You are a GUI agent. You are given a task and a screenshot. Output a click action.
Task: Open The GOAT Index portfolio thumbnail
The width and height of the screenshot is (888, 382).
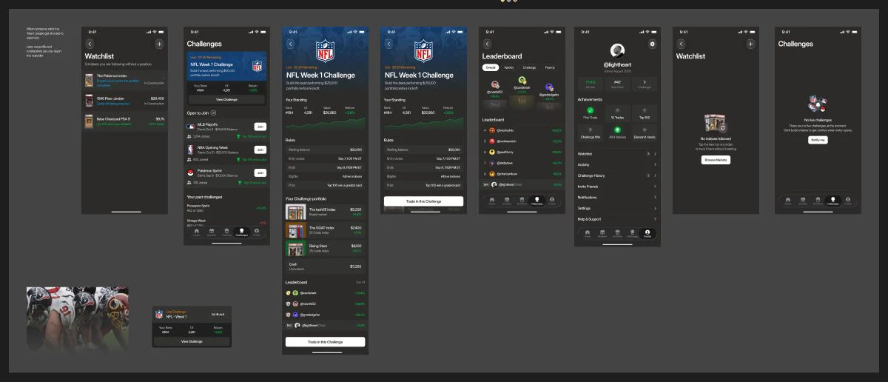(296, 230)
